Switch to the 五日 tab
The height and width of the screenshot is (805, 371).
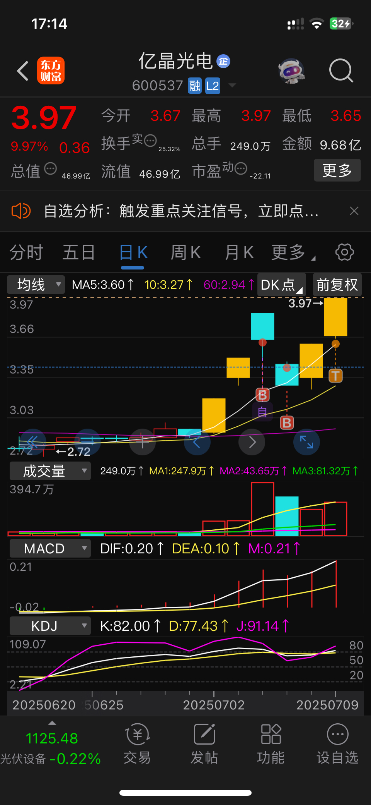tap(79, 252)
